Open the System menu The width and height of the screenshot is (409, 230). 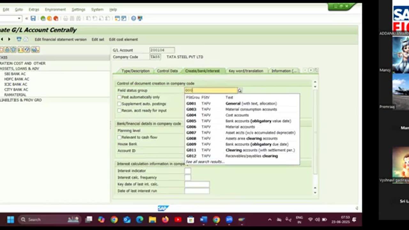click(x=97, y=10)
